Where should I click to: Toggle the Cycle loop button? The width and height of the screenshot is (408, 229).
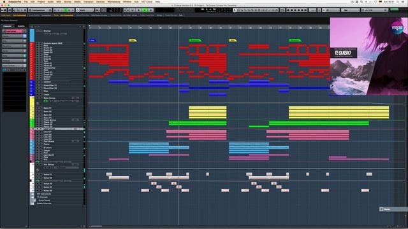(133, 10)
